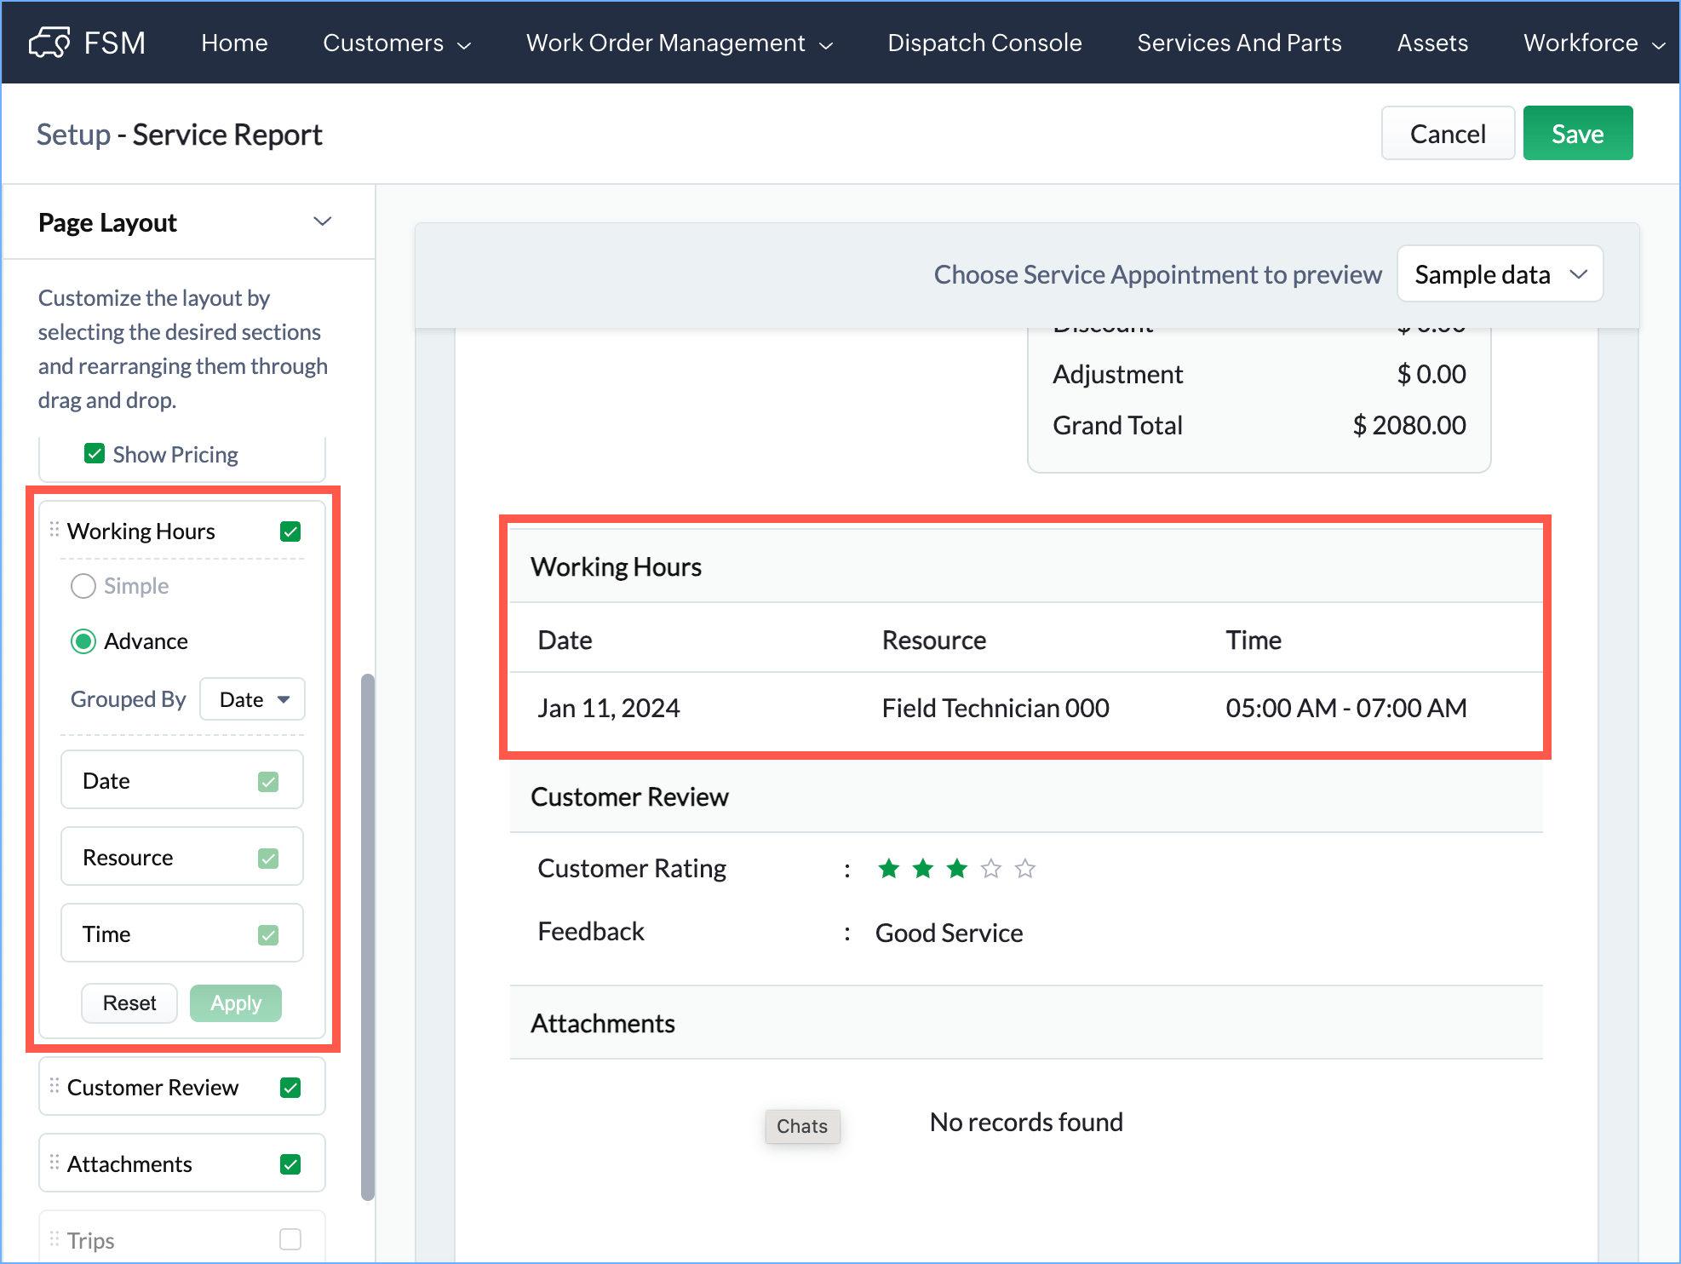1681x1264 pixels.
Task: Grab the Trips section drag handle
Action: (x=55, y=1239)
